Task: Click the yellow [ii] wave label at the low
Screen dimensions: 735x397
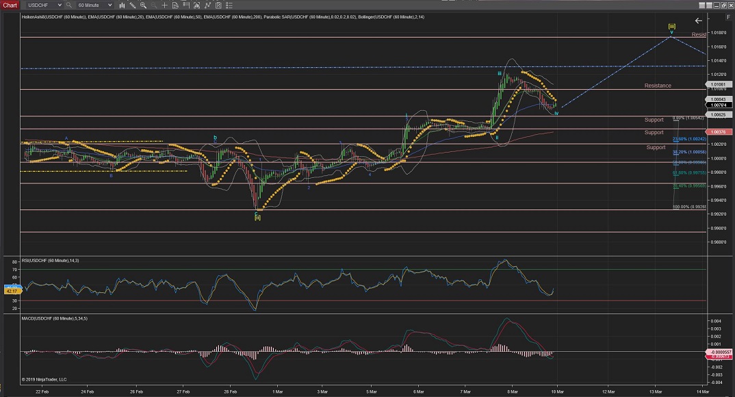Action: pyautogui.click(x=257, y=217)
